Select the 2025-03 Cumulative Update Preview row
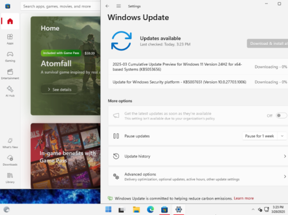288x215 pixels. coord(198,67)
